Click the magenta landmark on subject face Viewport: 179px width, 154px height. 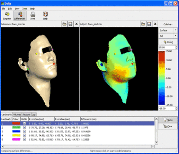point(131,49)
